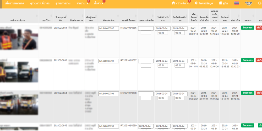Click red status button in 202102/0853 row

pyautogui.click(x=259, y=60)
